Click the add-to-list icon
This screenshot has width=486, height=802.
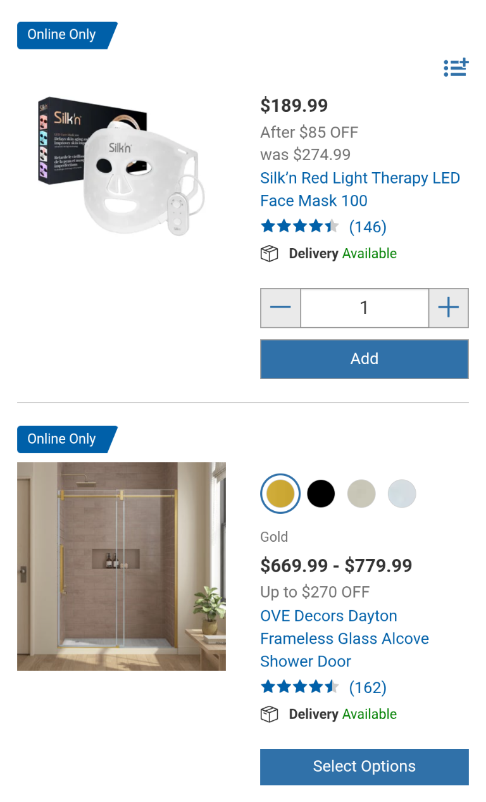(x=456, y=67)
